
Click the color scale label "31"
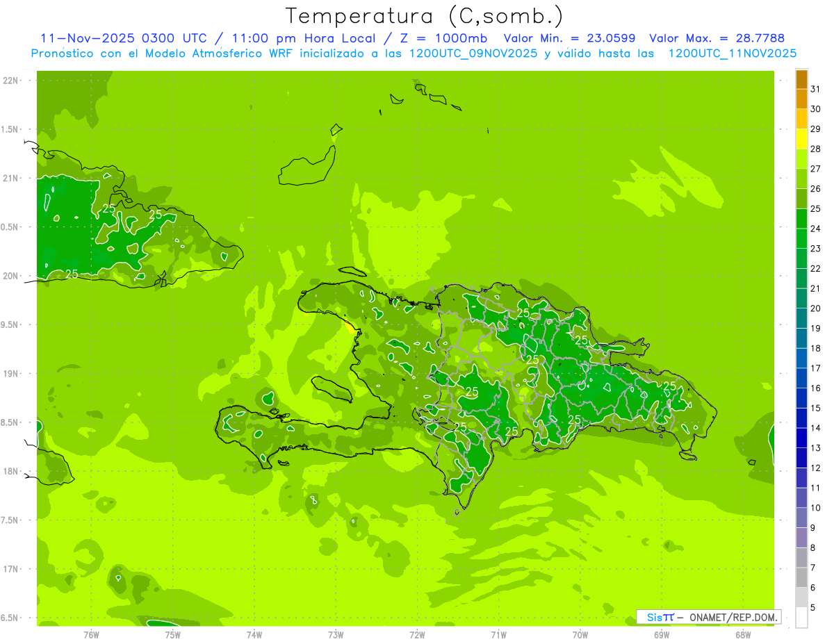(x=816, y=89)
